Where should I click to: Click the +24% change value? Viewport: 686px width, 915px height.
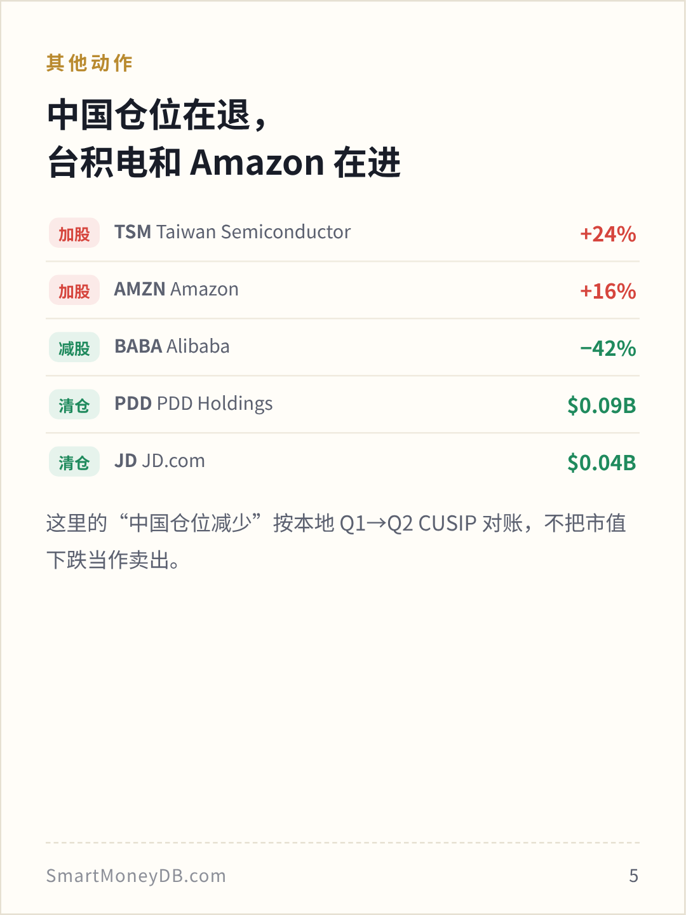608,234
